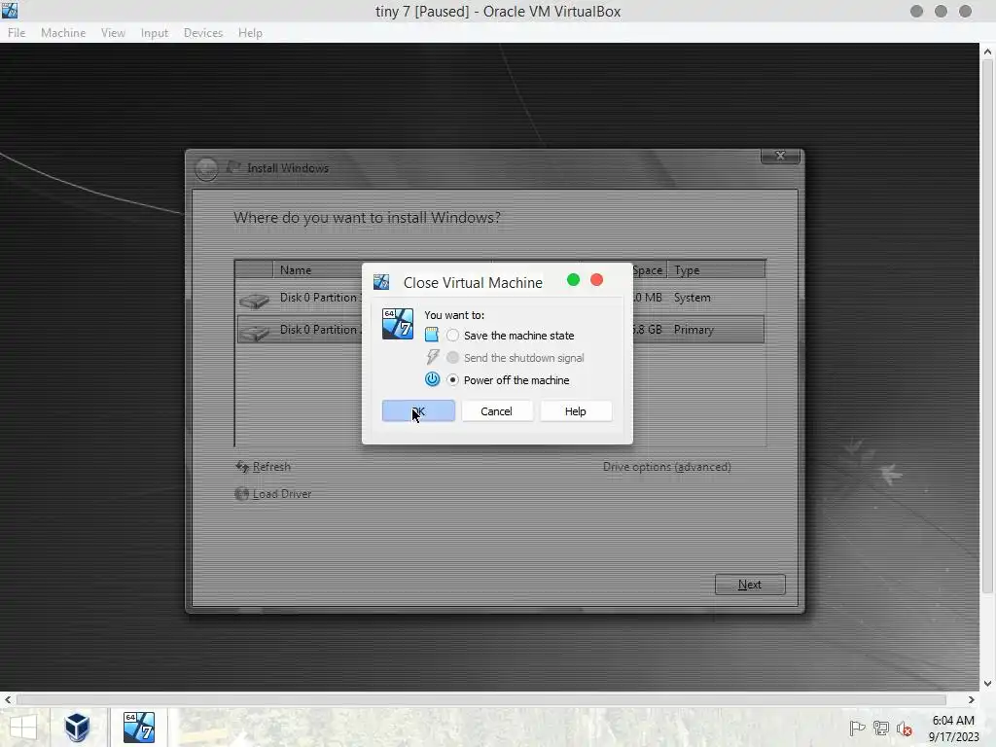
Task: Click the VirtualBox icon in main title bar
Action: tap(10, 10)
